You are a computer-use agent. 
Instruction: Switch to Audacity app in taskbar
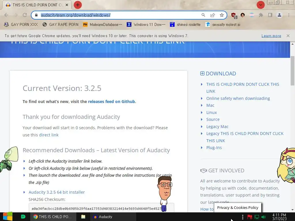click(113, 217)
